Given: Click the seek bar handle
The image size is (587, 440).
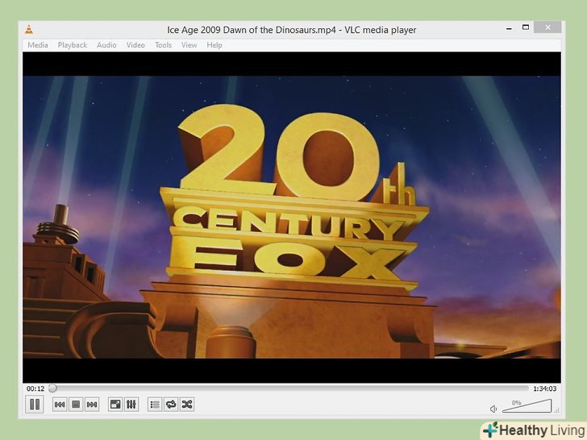Looking at the screenshot, I should pos(52,388).
